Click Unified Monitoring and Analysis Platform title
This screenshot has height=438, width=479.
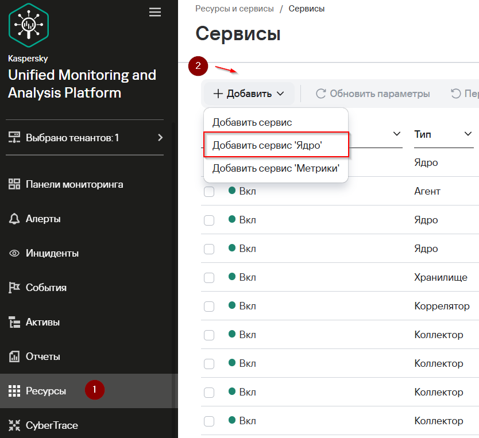[82, 84]
